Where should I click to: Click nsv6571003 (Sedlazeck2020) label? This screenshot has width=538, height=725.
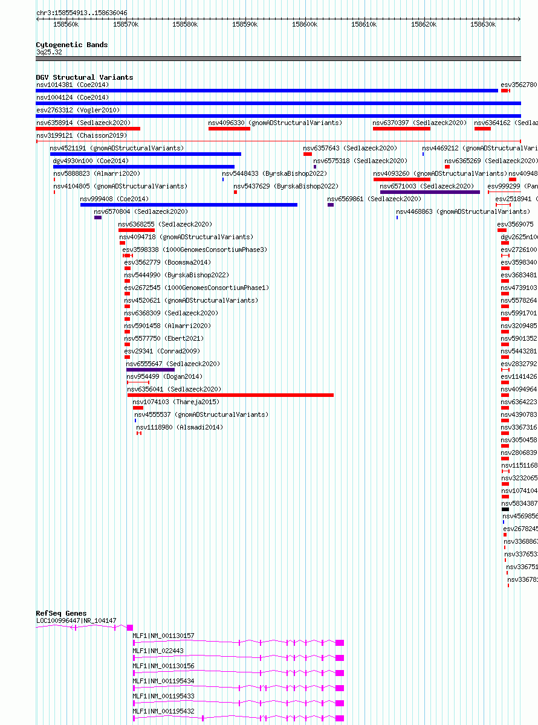pos(427,186)
